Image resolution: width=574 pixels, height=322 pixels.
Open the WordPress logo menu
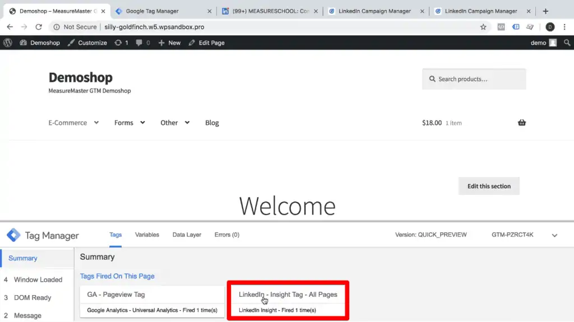tap(8, 43)
